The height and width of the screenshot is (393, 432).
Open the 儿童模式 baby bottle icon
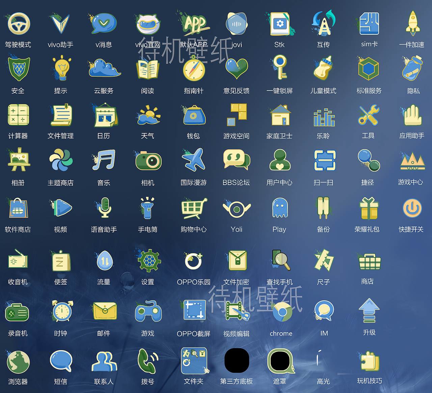pyautogui.click(x=323, y=68)
